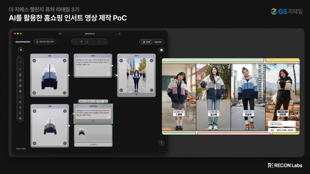This screenshot has height=174, width=310.
Task: Click the Upgrade button
Action: tap(158, 42)
